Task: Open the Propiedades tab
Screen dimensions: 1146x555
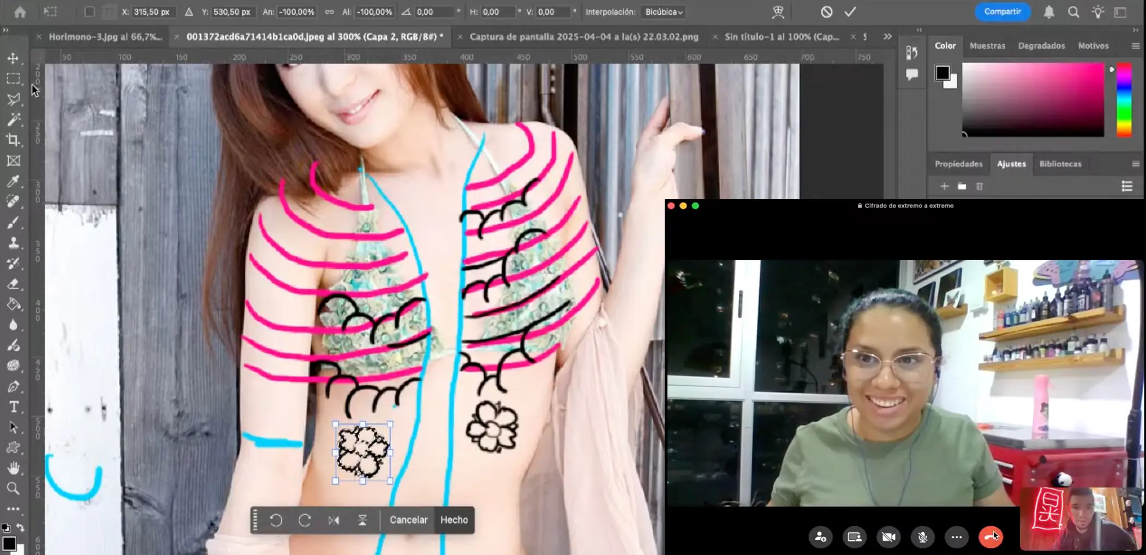Action: point(958,164)
